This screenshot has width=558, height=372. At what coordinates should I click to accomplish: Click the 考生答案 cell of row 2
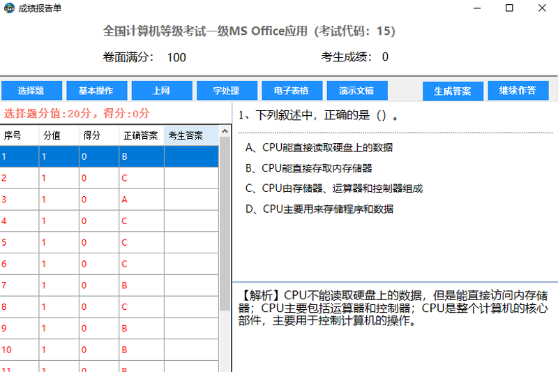[x=191, y=178]
